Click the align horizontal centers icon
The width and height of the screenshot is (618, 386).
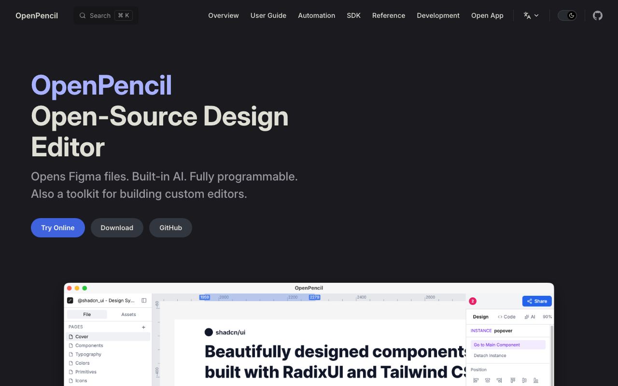coord(488,380)
